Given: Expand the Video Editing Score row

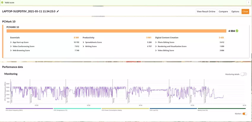Looking at the screenshot, I should pyautogui.click(x=156, y=51).
